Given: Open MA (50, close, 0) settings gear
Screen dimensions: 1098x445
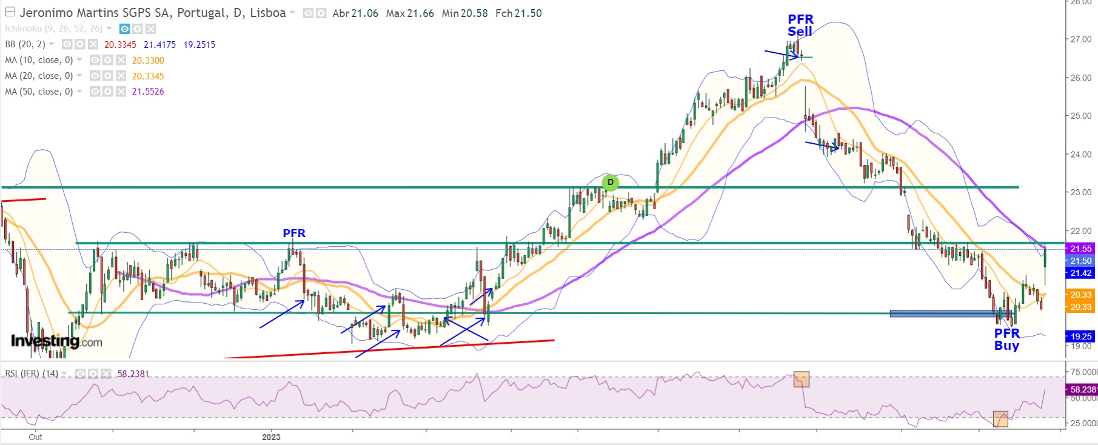Looking at the screenshot, I should click(x=107, y=92).
